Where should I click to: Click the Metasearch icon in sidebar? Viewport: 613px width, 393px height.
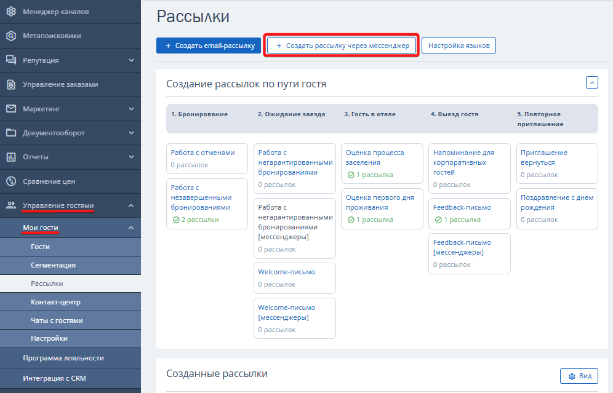[x=11, y=36]
